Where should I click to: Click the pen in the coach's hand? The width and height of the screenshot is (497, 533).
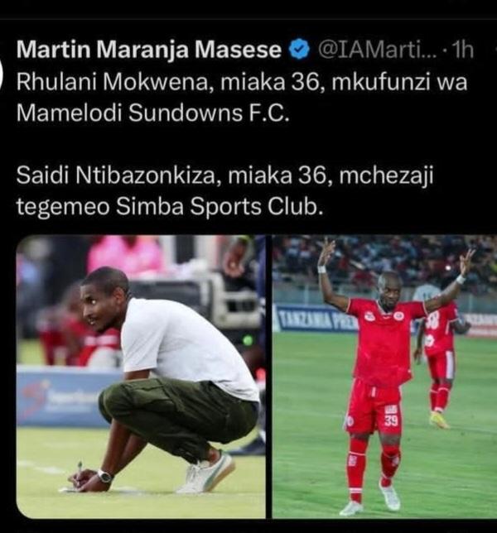[80, 469]
